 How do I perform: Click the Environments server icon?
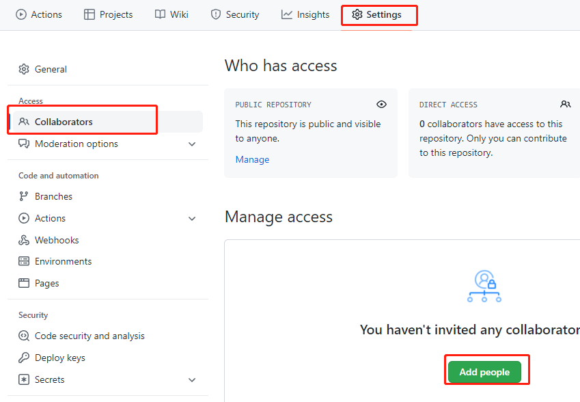coord(24,261)
